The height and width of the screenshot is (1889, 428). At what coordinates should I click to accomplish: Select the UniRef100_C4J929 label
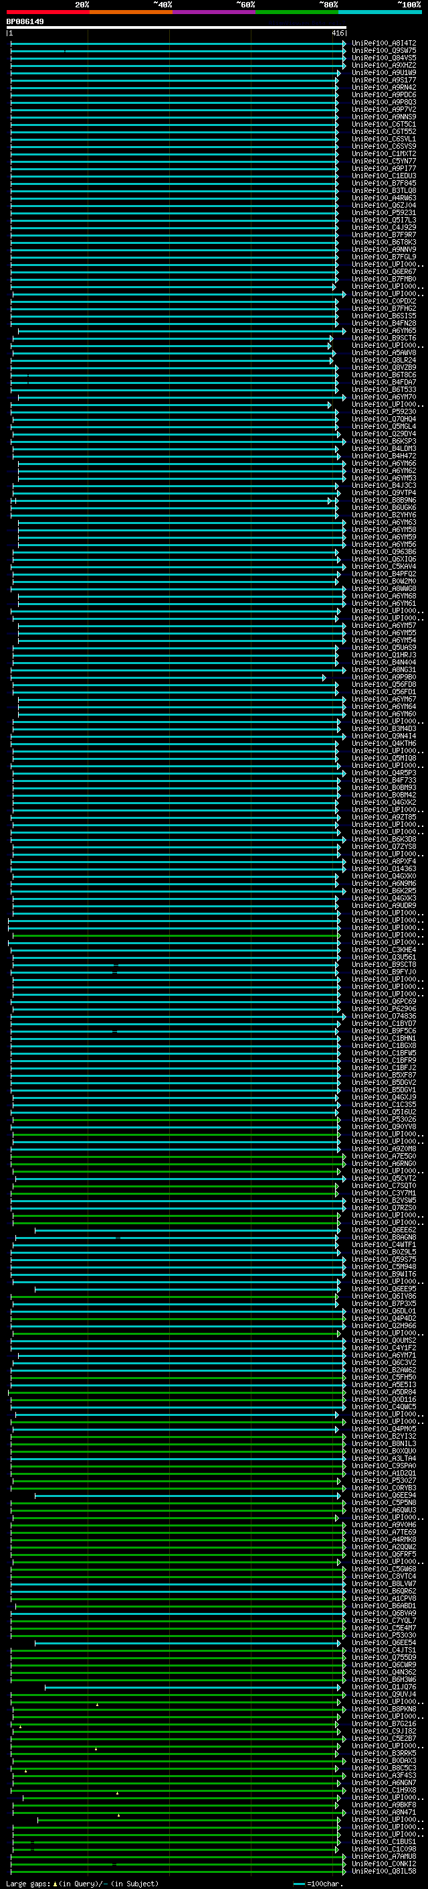[384, 227]
